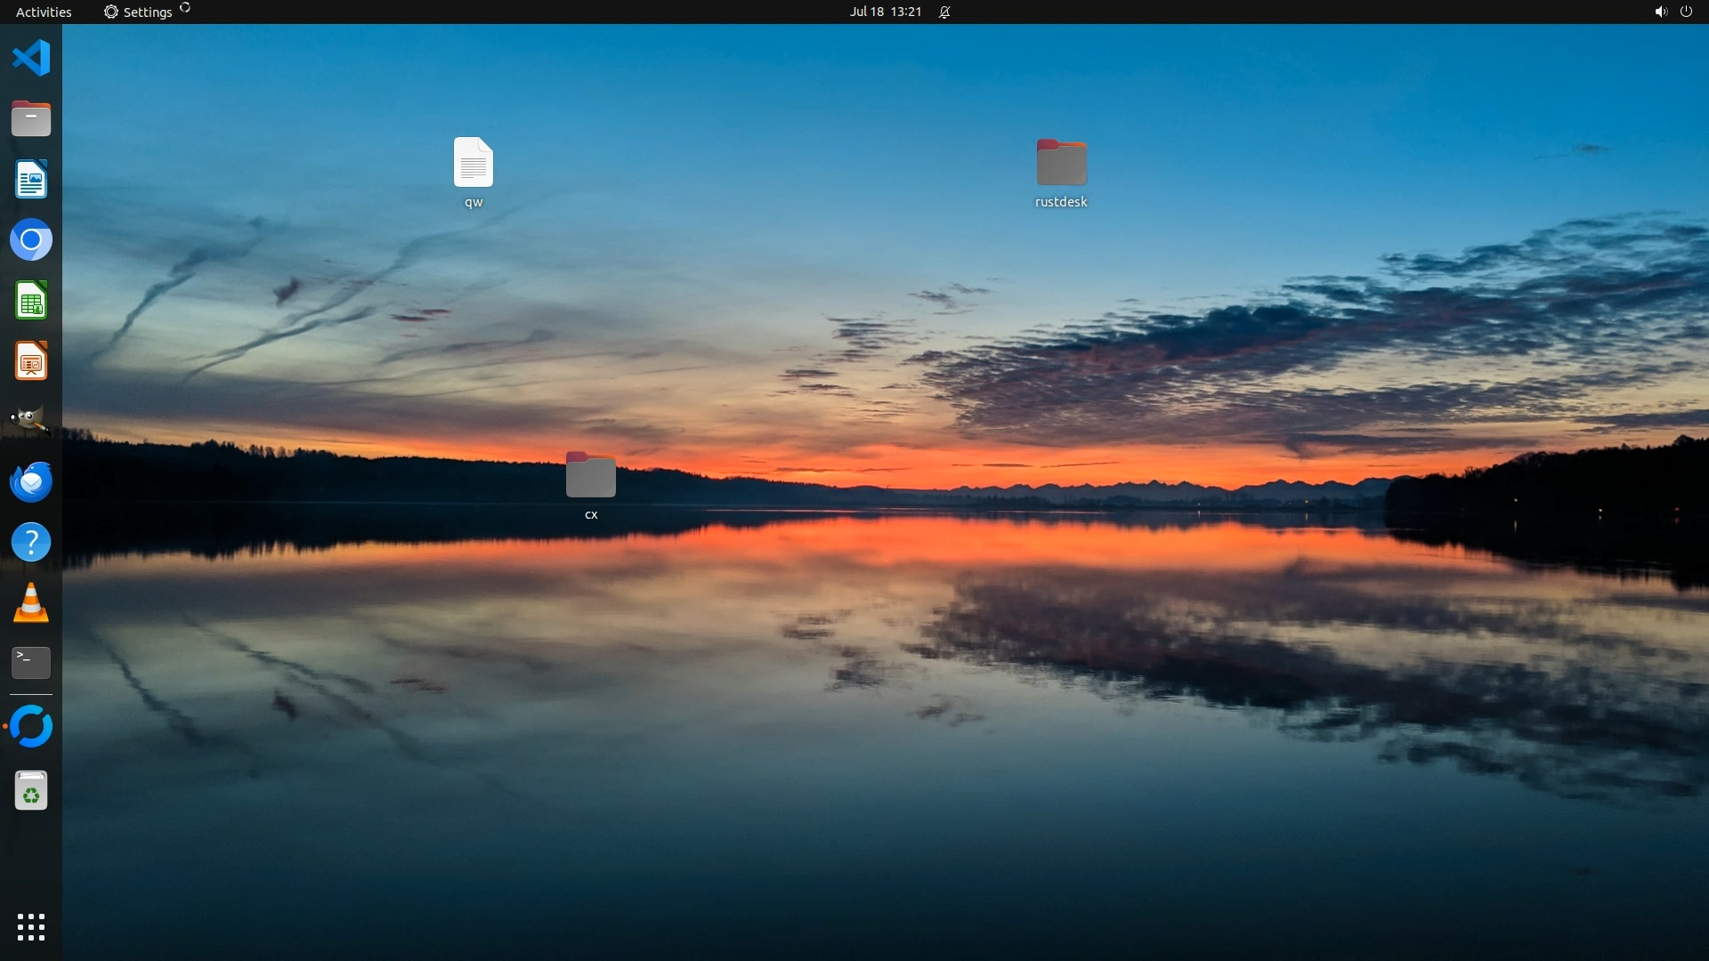Expand system menu via power icon
1709x961 pixels.
1686,12
